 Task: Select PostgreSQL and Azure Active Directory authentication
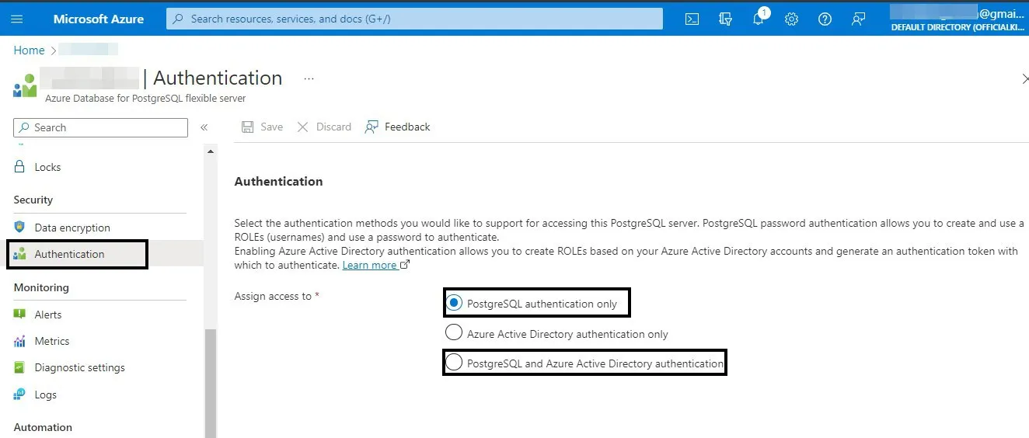454,363
